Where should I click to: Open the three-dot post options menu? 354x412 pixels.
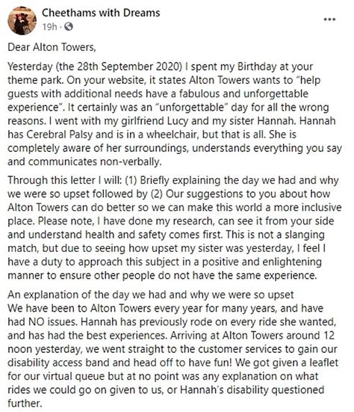click(329, 19)
